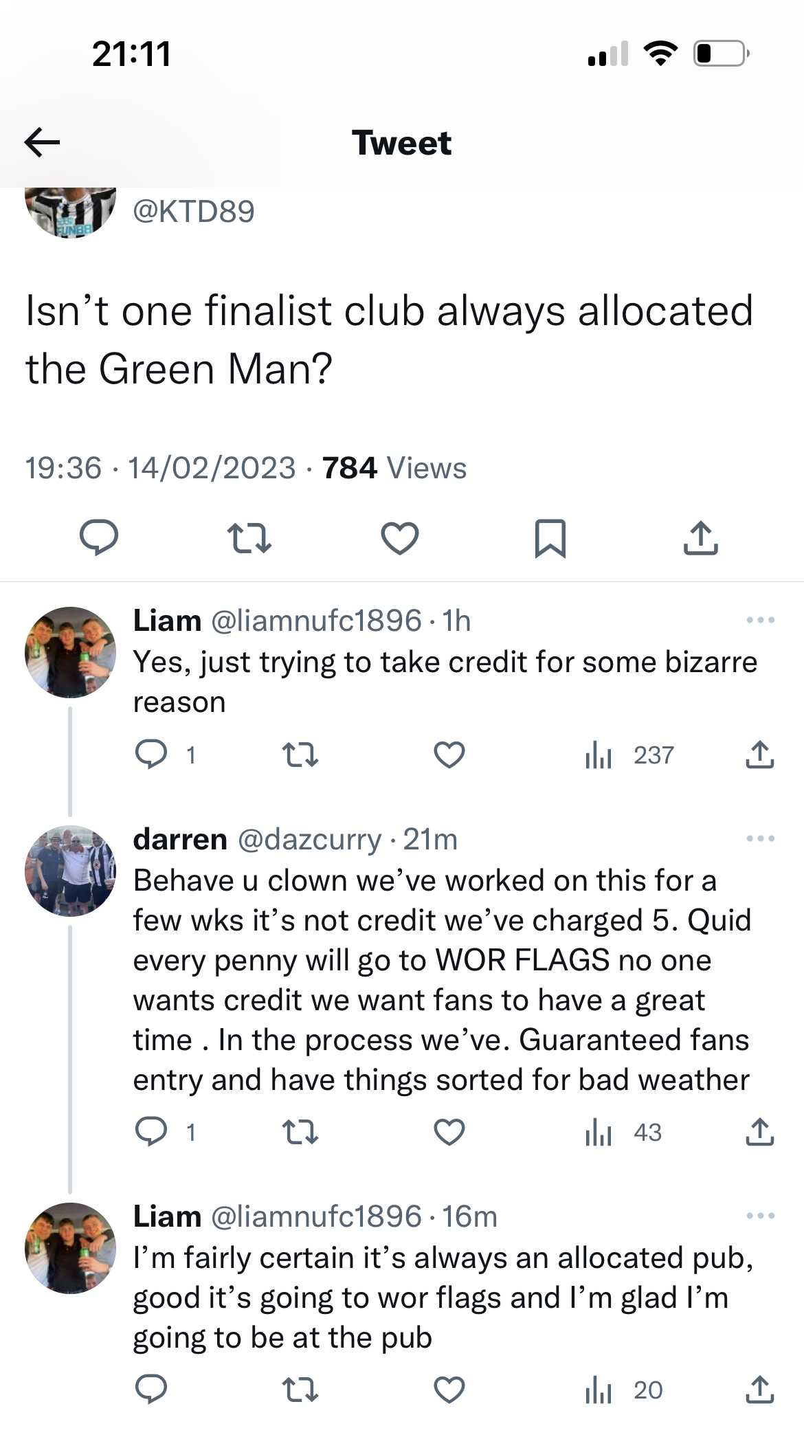Screen dimensions: 804x1437
Task: Reply to the main KTD89 tweet
Action: [99, 537]
